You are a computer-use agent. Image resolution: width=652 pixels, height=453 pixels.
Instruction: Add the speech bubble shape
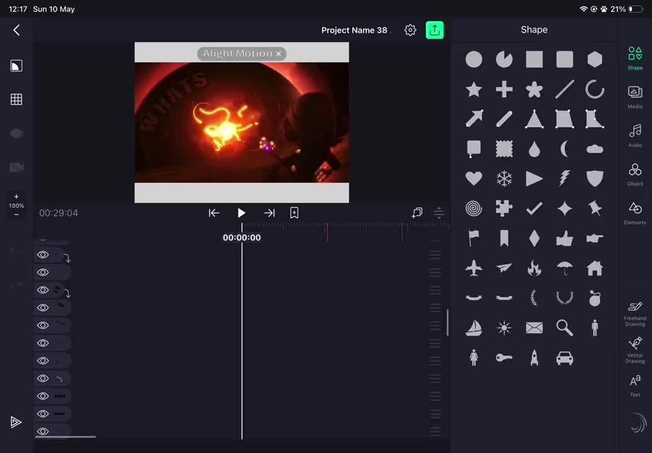tap(474, 149)
